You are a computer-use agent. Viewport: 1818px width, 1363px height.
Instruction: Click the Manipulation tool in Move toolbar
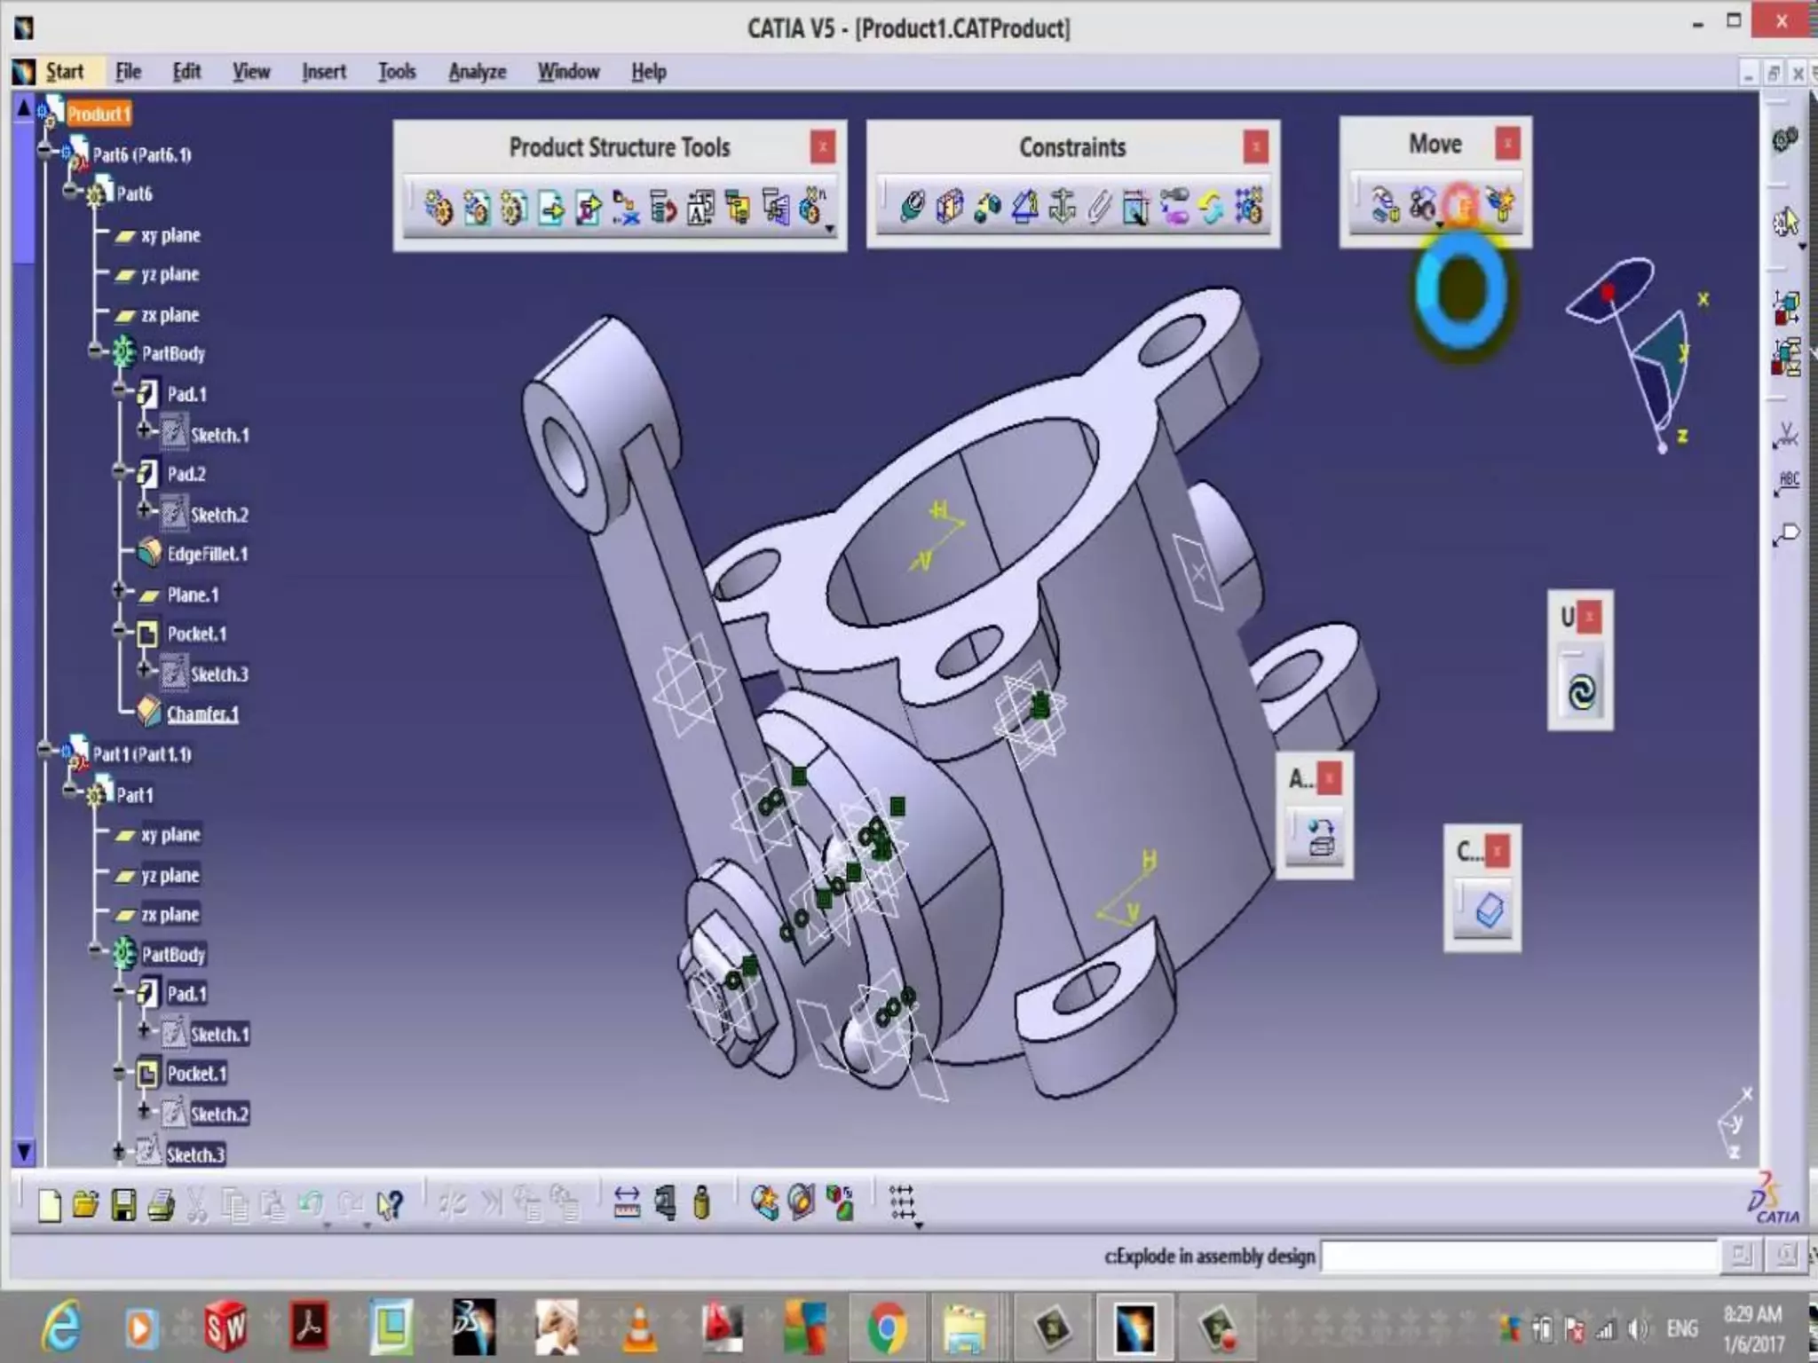click(x=1385, y=206)
